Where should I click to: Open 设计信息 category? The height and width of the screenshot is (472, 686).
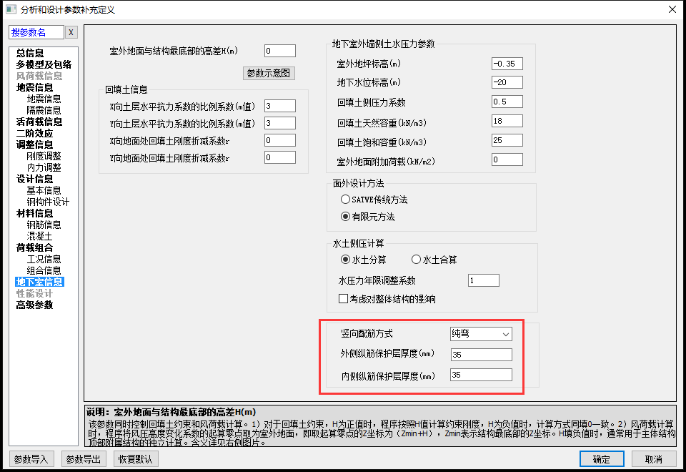34,179
